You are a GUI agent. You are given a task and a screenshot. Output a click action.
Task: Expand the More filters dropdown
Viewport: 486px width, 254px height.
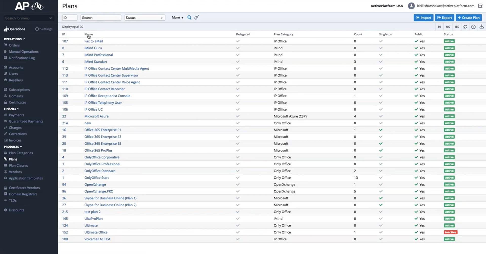click(177, 18)
